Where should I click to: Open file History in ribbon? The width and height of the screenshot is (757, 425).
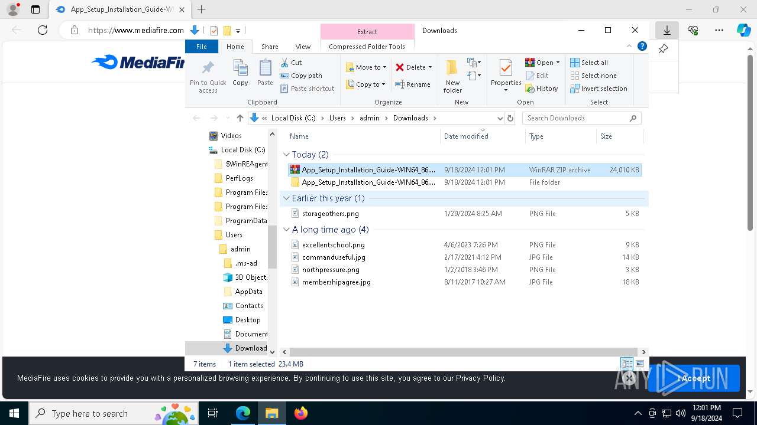542,89
